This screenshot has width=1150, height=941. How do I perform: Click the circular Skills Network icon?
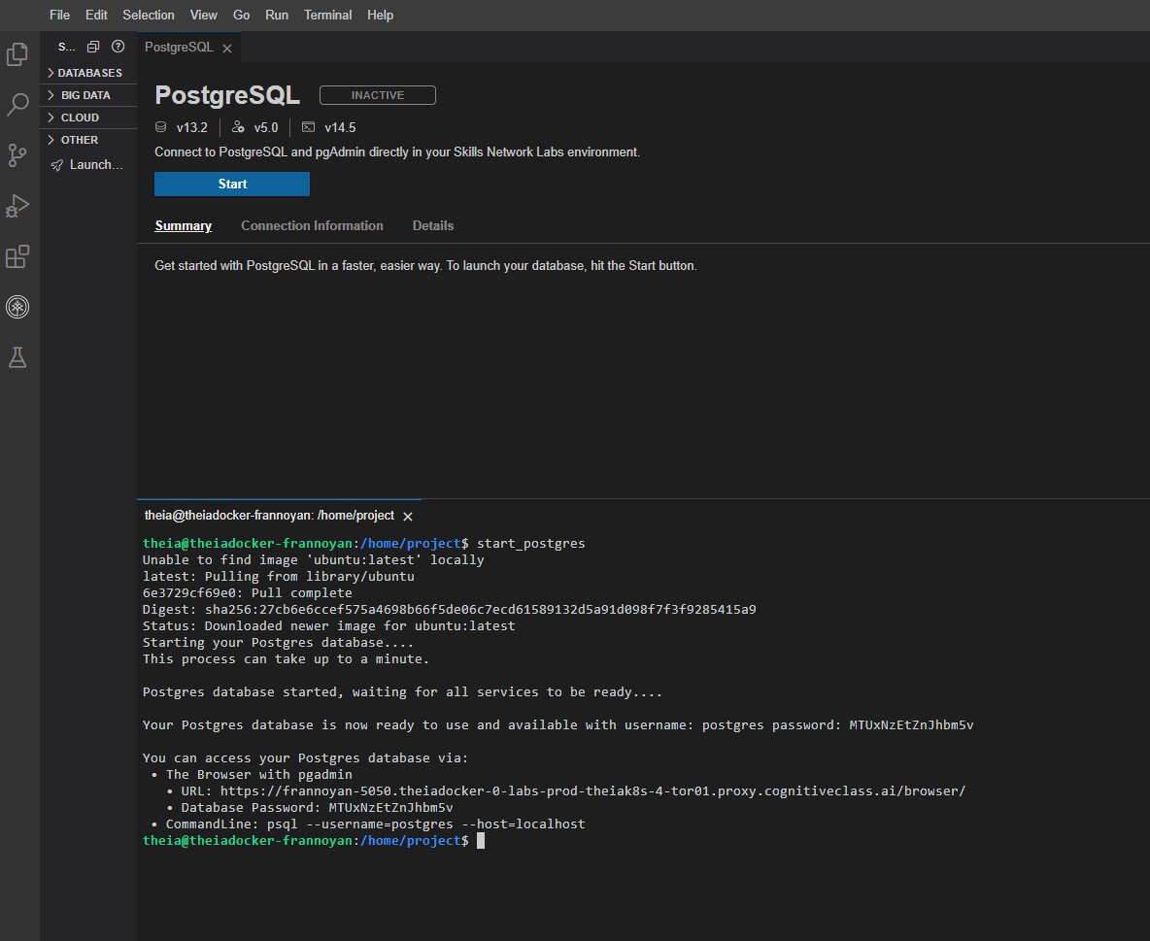tap(17, 307)
